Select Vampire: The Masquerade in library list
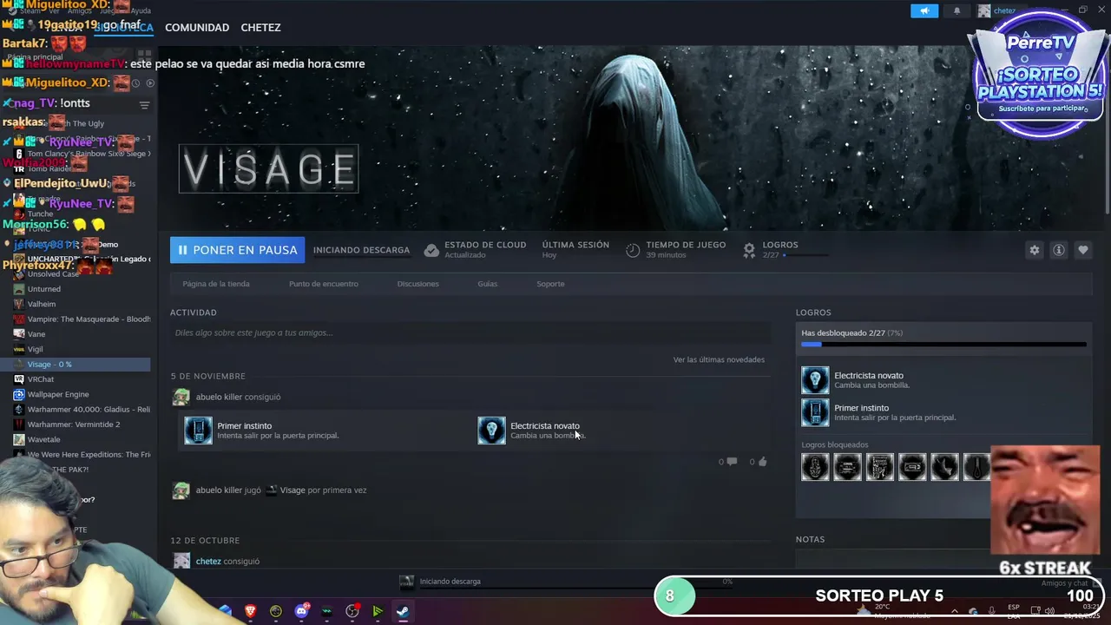Screen dimensions: 1111x625 coord(82,319)
